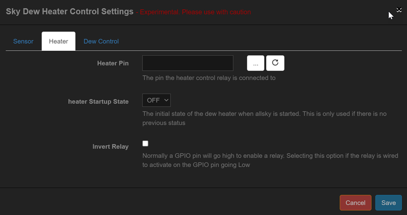Toggle the Invert Relay checkbox

click(146, 144)
